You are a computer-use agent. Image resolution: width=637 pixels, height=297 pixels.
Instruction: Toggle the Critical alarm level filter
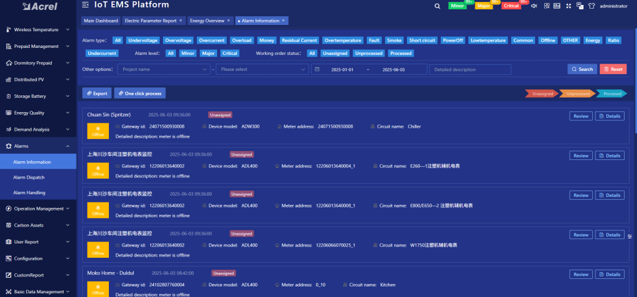(230, 54)
